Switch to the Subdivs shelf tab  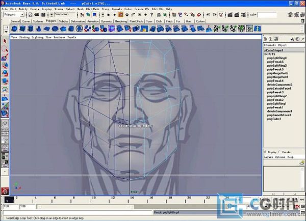tap(64, 21)
